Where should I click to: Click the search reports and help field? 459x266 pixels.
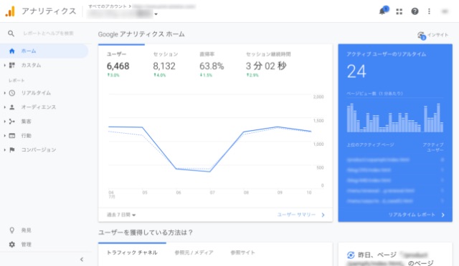(x=48, y=34)
